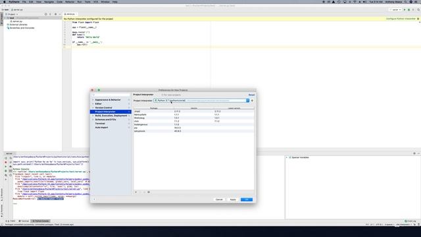421x237 pixels.
Task: Open the Edit menu
Action: (31, 2)
